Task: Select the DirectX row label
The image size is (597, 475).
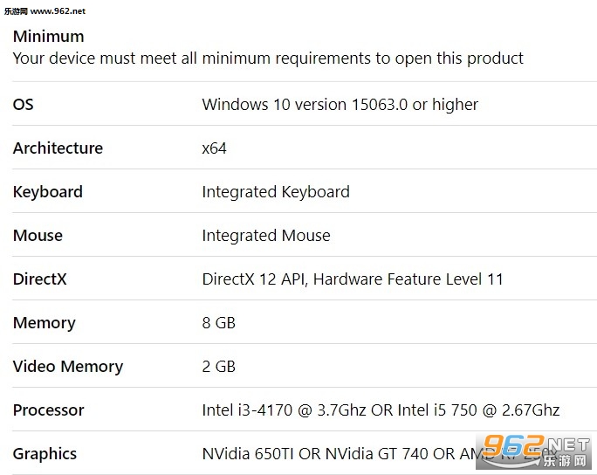Action: pyautogui.click(x=39, y=279)
